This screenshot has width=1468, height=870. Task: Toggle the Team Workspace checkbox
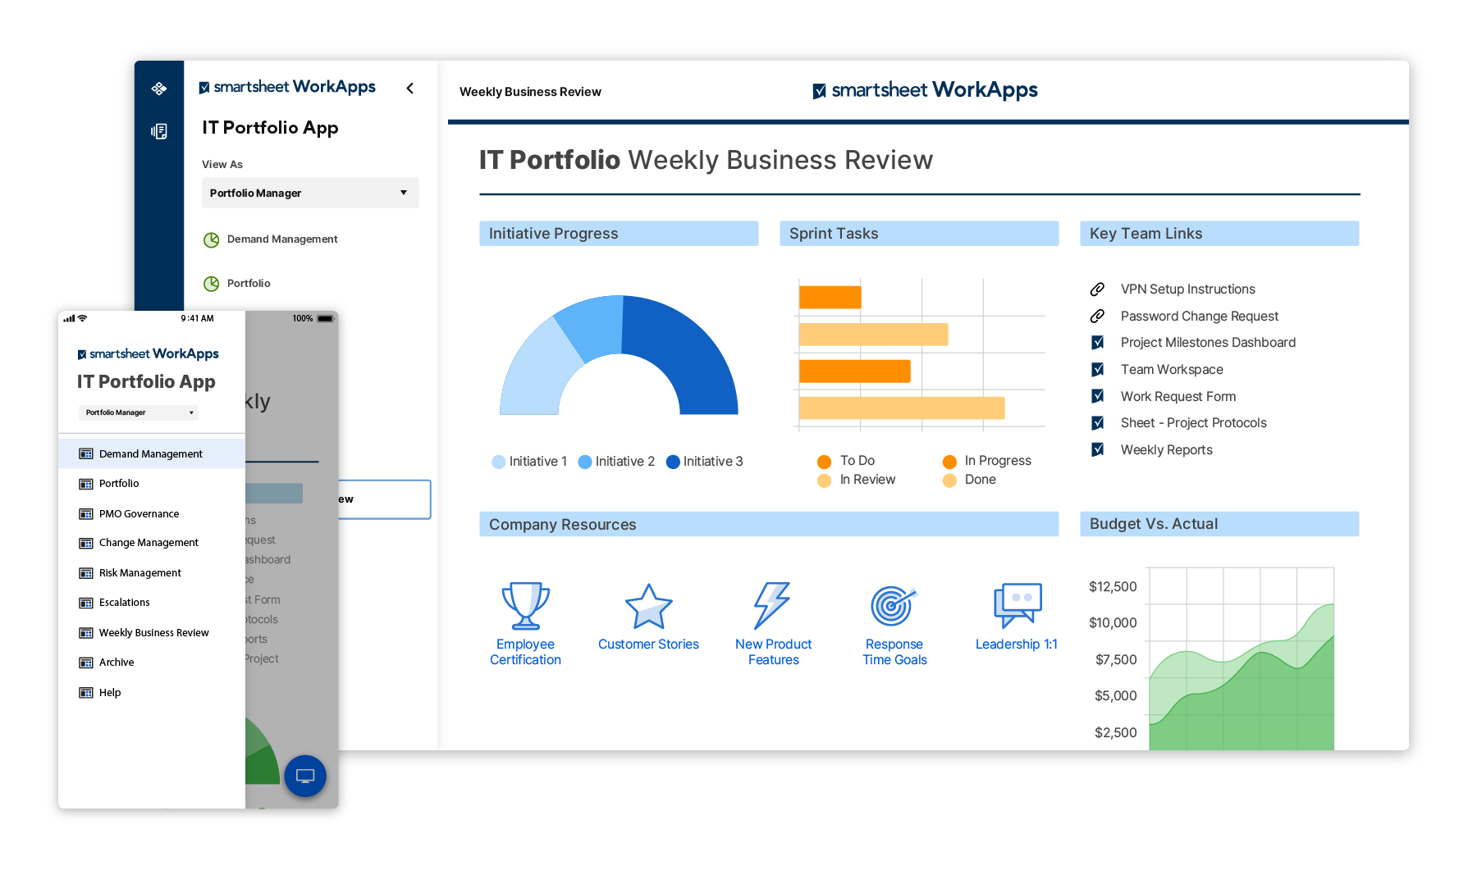[1098, 369]
